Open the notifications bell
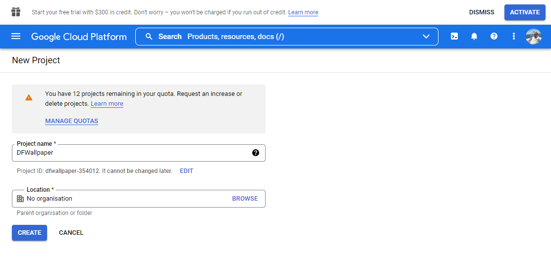551x257 pixels. [474, 36]
